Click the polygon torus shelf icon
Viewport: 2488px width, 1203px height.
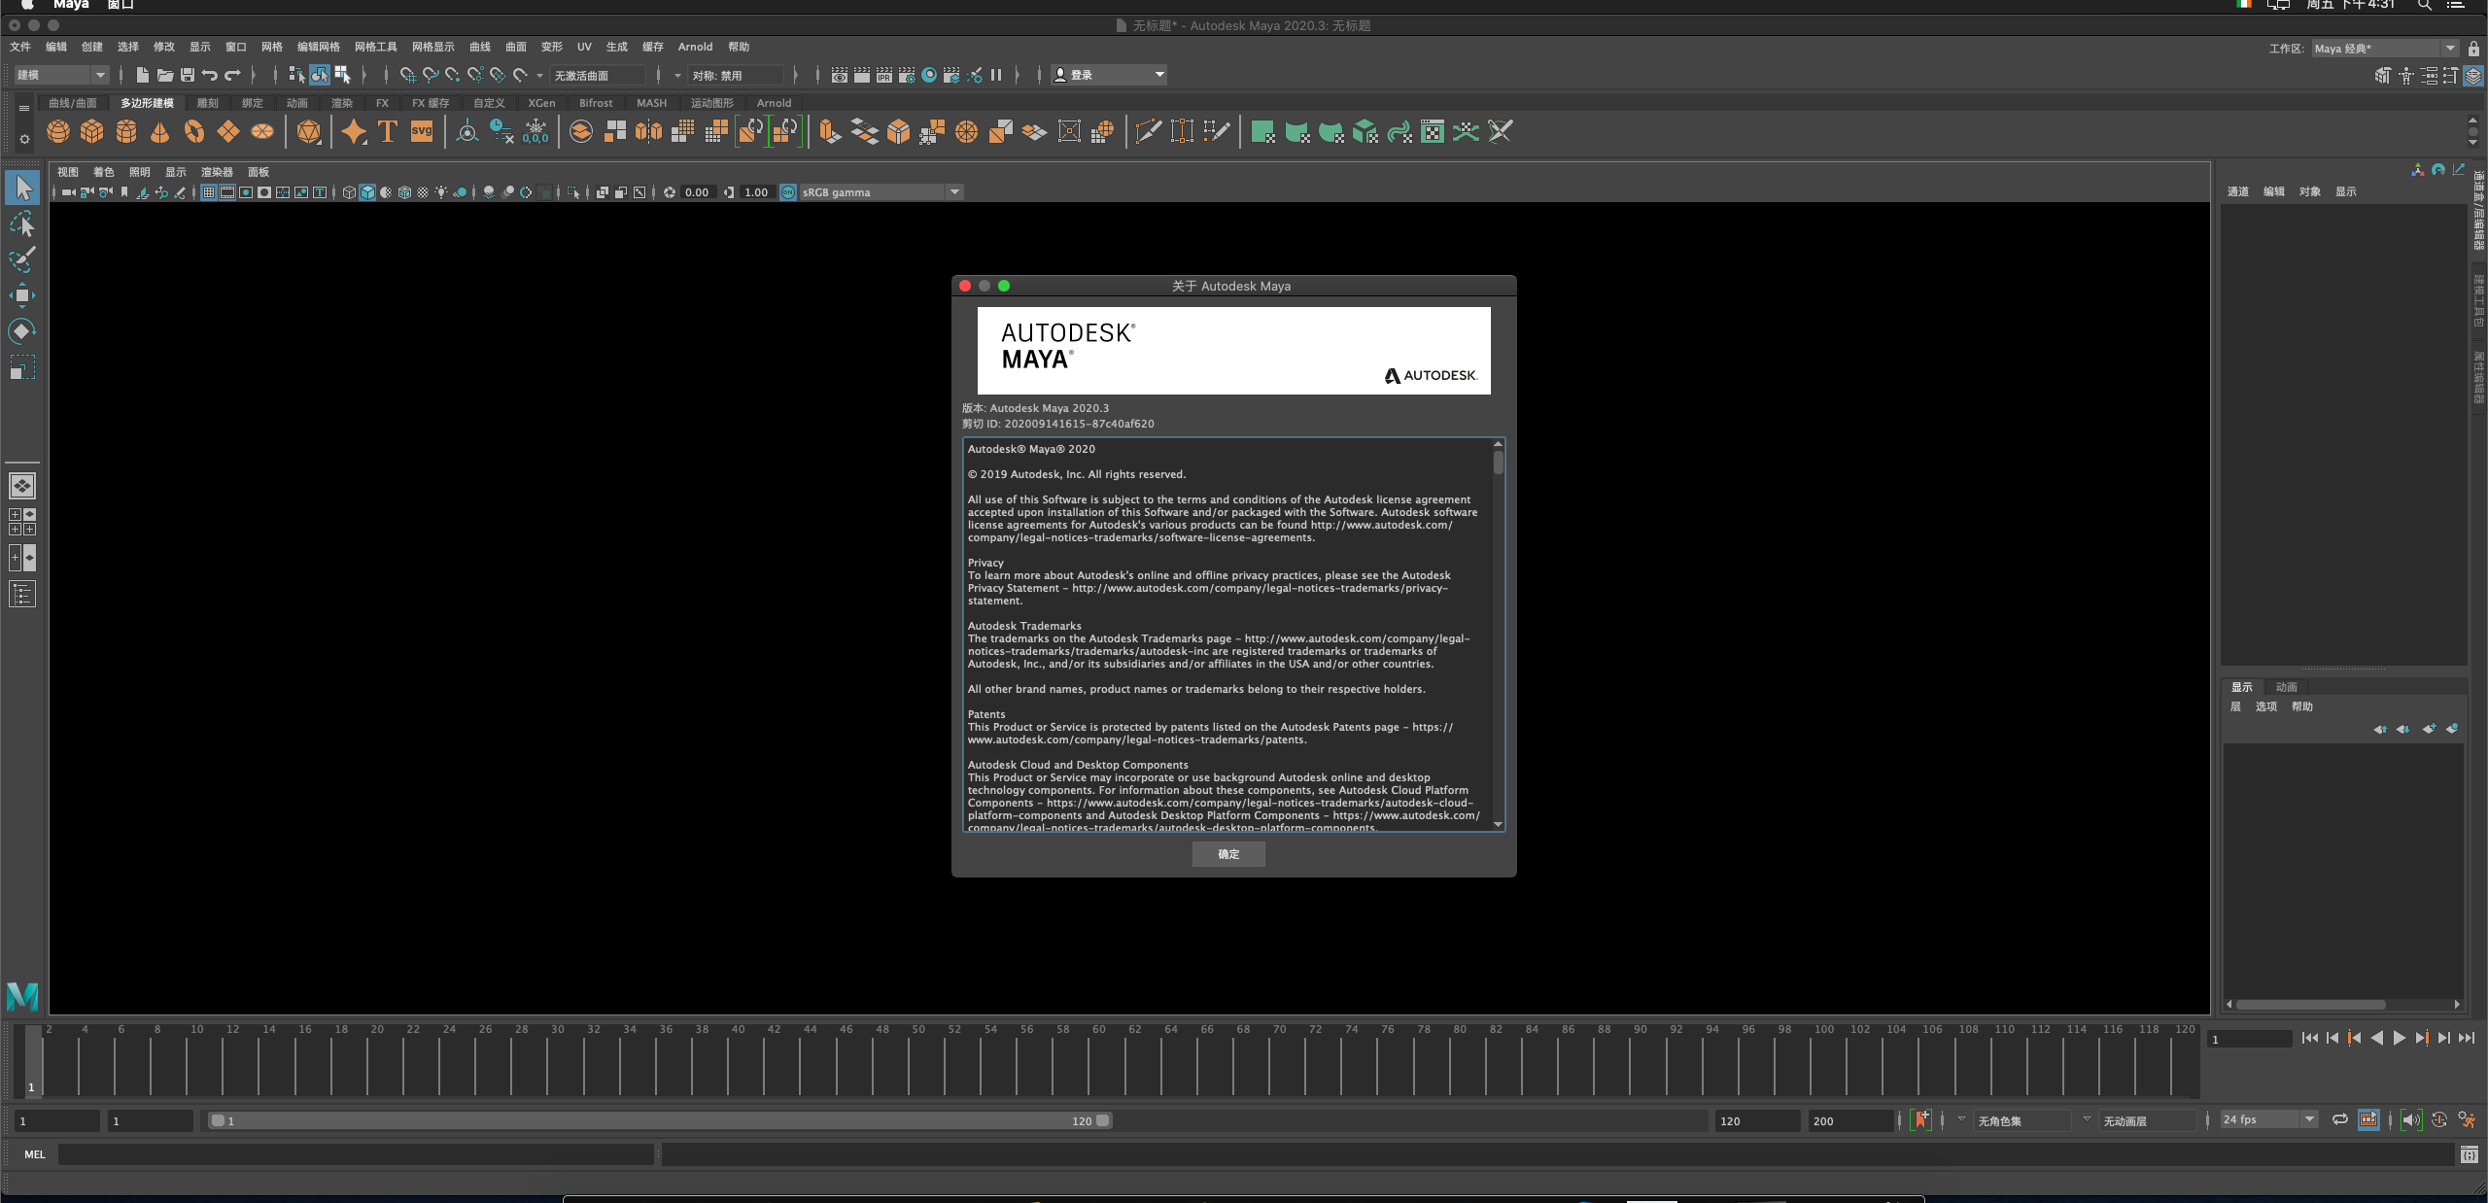point(194,131)
